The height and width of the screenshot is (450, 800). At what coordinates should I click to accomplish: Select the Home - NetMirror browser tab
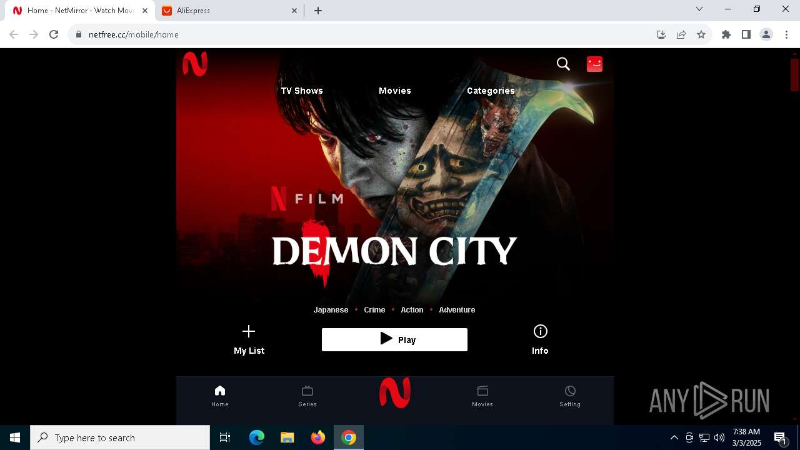[80, 11]
